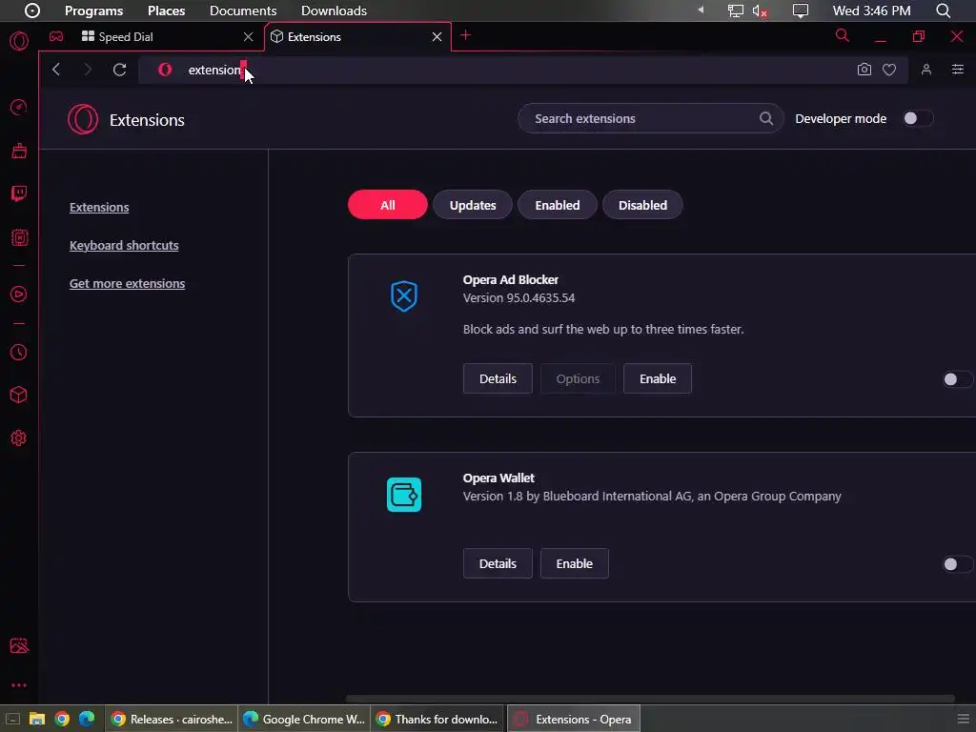The height and width of the screenshot is (732, 976).
Task: Toggle the Opera Ad Blocker switch
Action: tap(957, 379)
